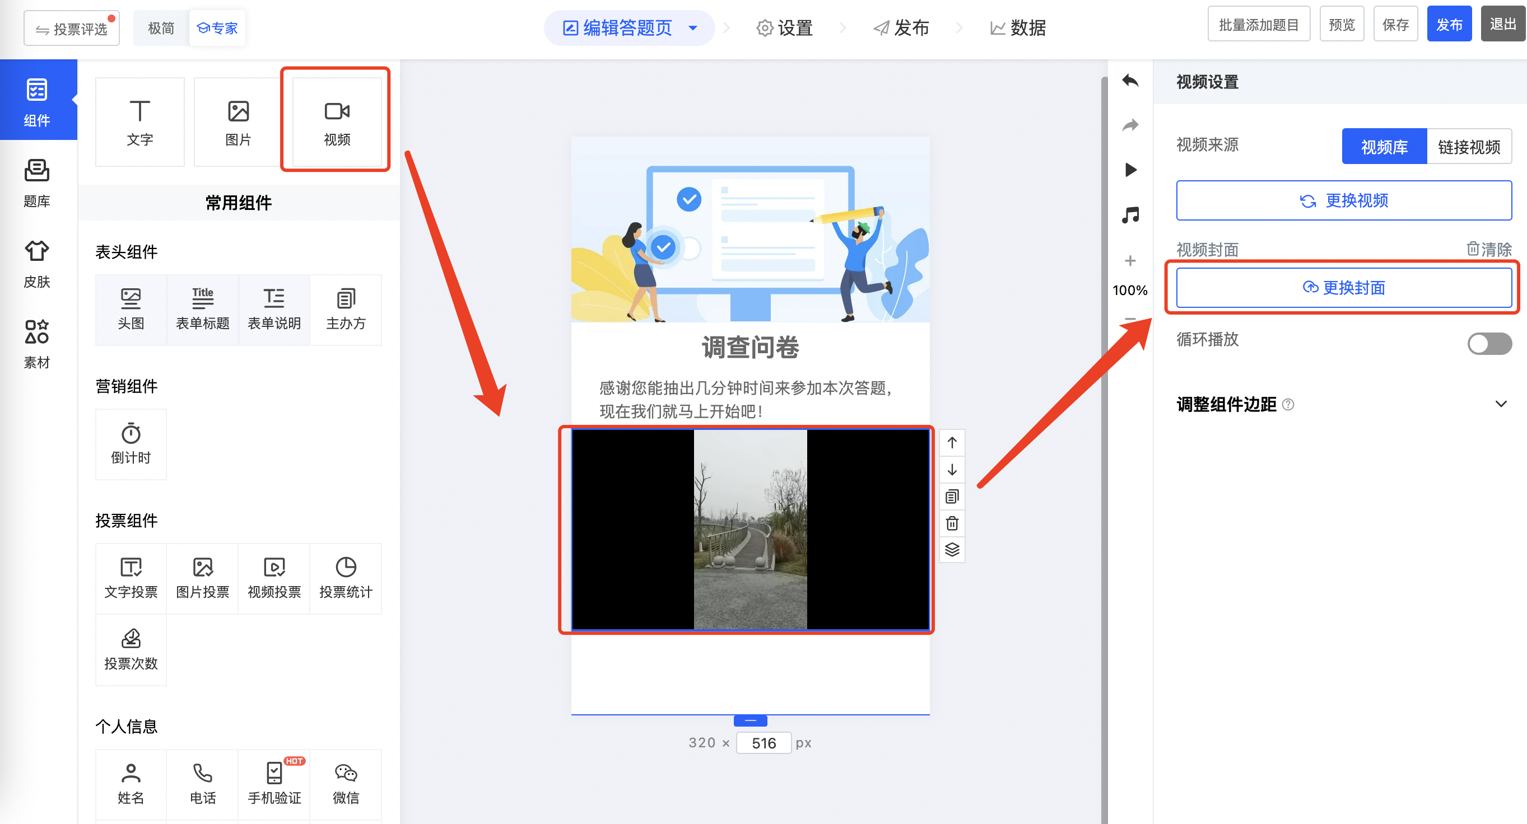Clear the video cover with 清除

tap(1489, 249)
